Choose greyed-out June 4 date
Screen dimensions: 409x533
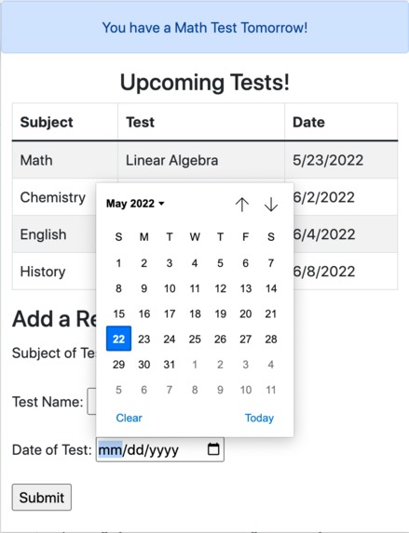coord(271,365)
